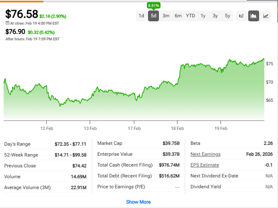Click the Average Volume value 22.91M
This screenshot has height=208, width=278.
[78, 187]
